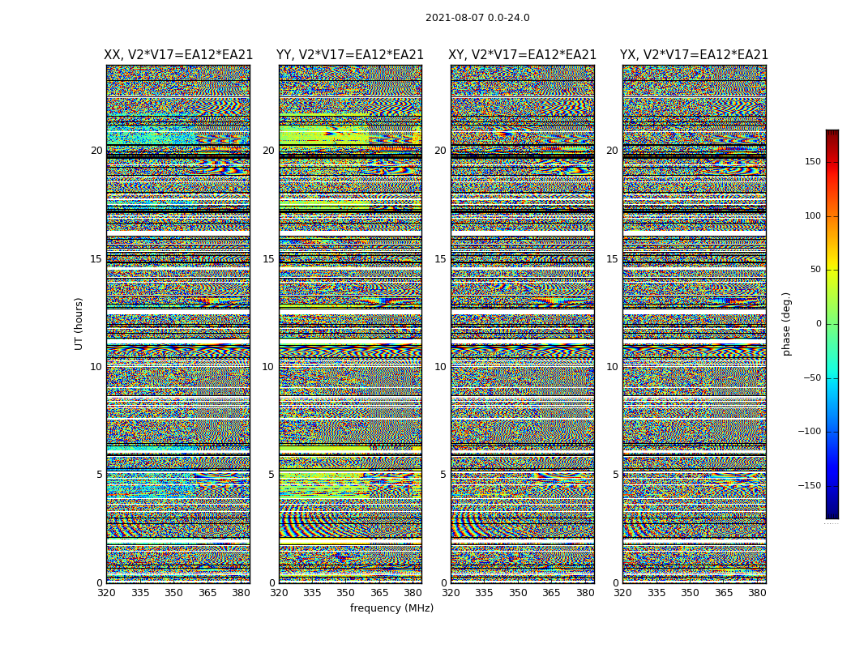
Task: Click the '15' hour tick of XX plot
Action: tap(96, 259)
